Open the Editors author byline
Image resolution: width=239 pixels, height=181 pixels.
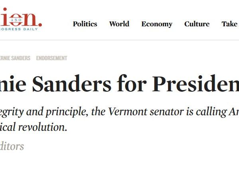pos(11,146)
